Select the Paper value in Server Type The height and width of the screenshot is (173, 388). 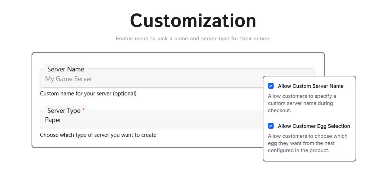[53, 120]
